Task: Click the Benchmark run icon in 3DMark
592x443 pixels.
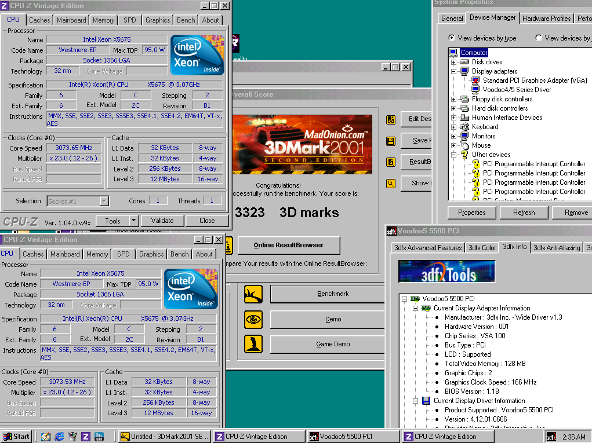Action: pyautogui.click(x=253, y=294)
